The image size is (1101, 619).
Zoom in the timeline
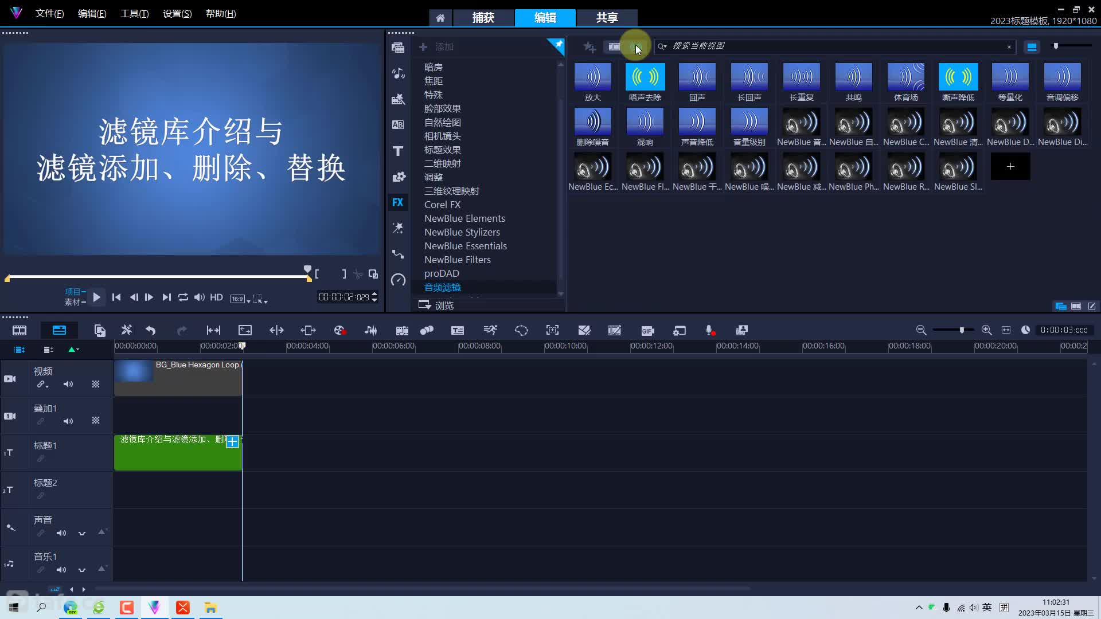pos(986,330)
